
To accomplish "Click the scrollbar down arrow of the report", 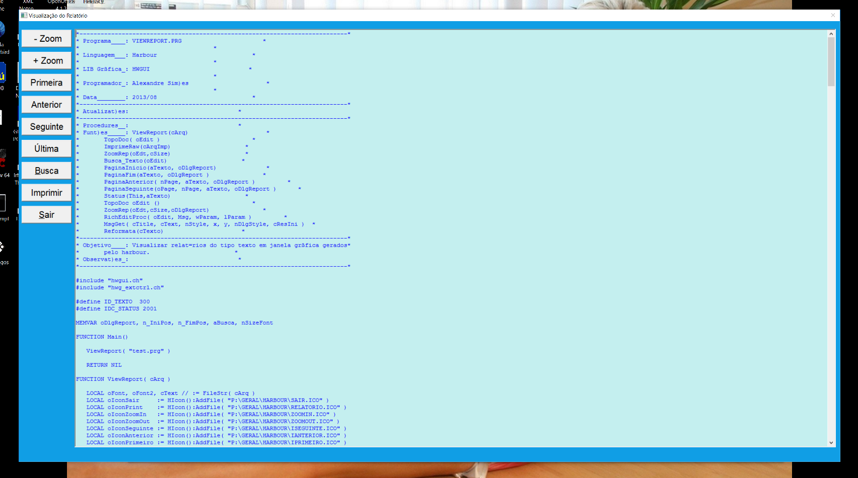I will 831,443.
